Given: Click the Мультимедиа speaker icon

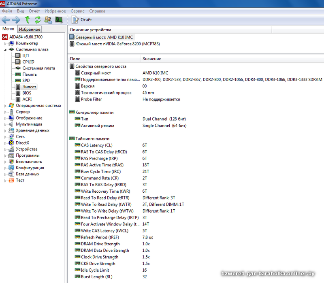Looking at the screenshot, I should [x=11, y=124].
